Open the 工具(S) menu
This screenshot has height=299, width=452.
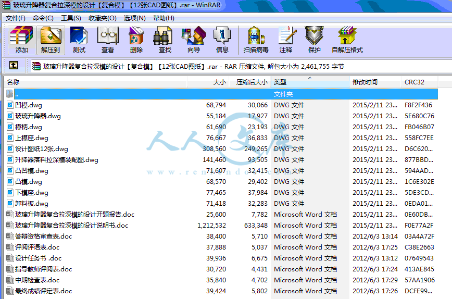coord(71,18)
